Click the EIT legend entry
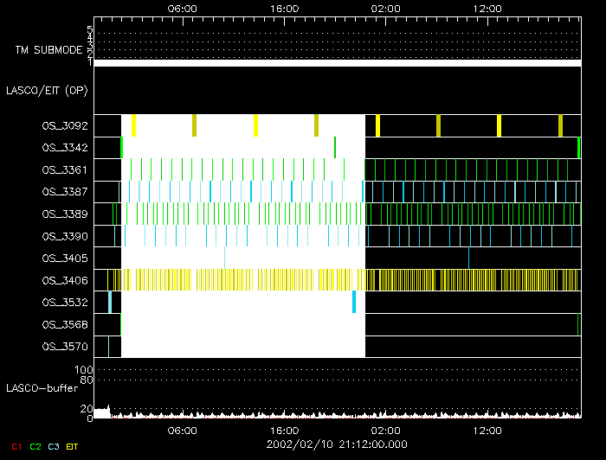 [72, 446]
